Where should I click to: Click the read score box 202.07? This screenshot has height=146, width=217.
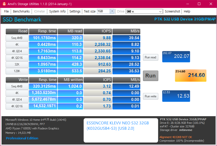tap(176, 57)
